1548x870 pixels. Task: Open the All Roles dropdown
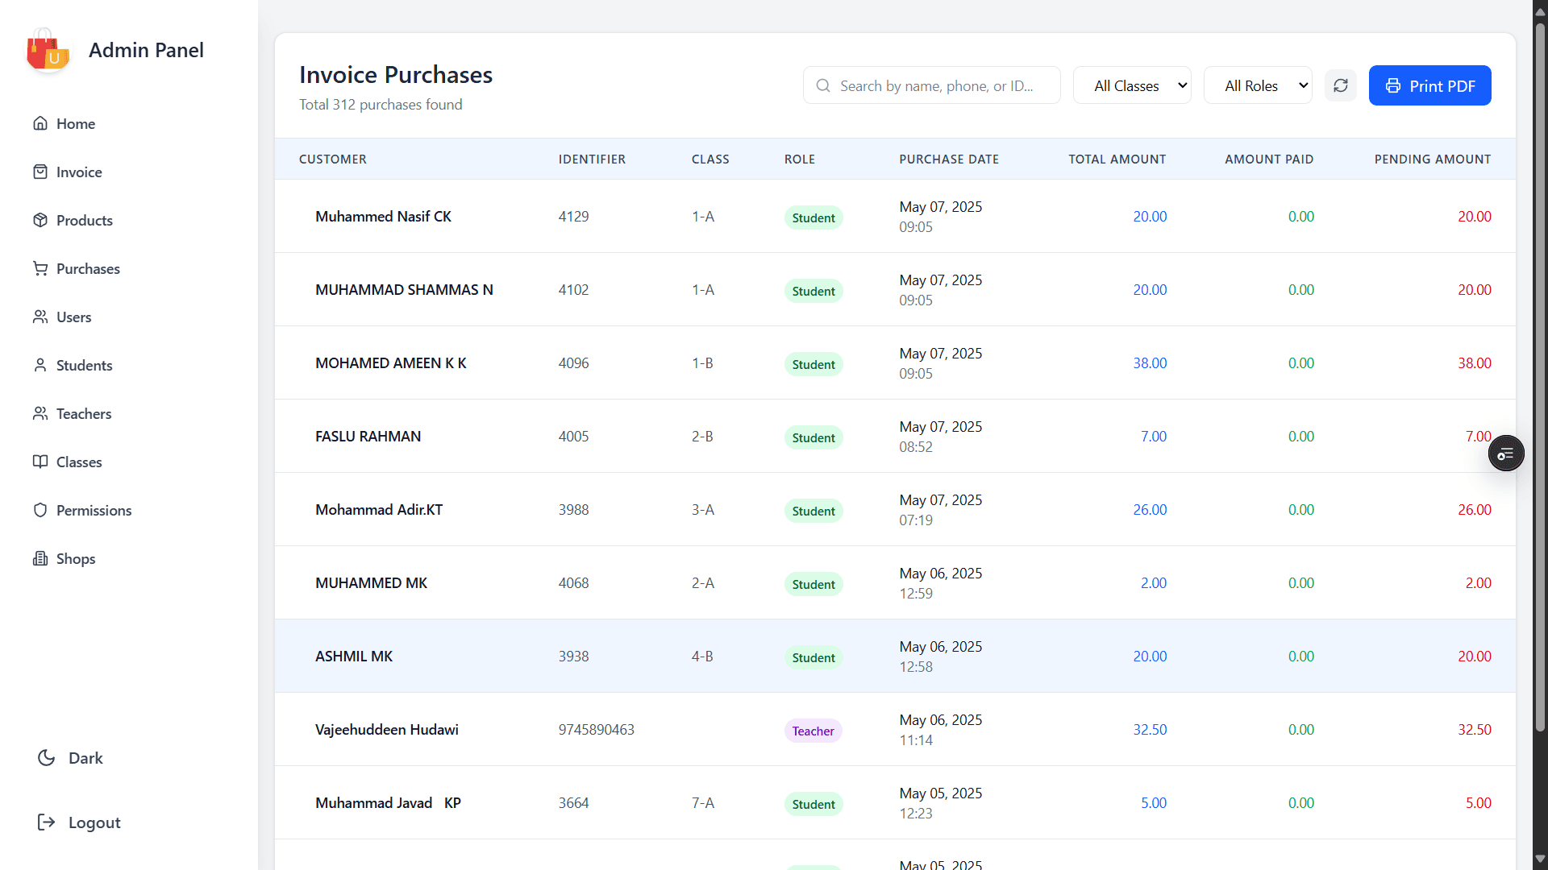coord(1259,85)
